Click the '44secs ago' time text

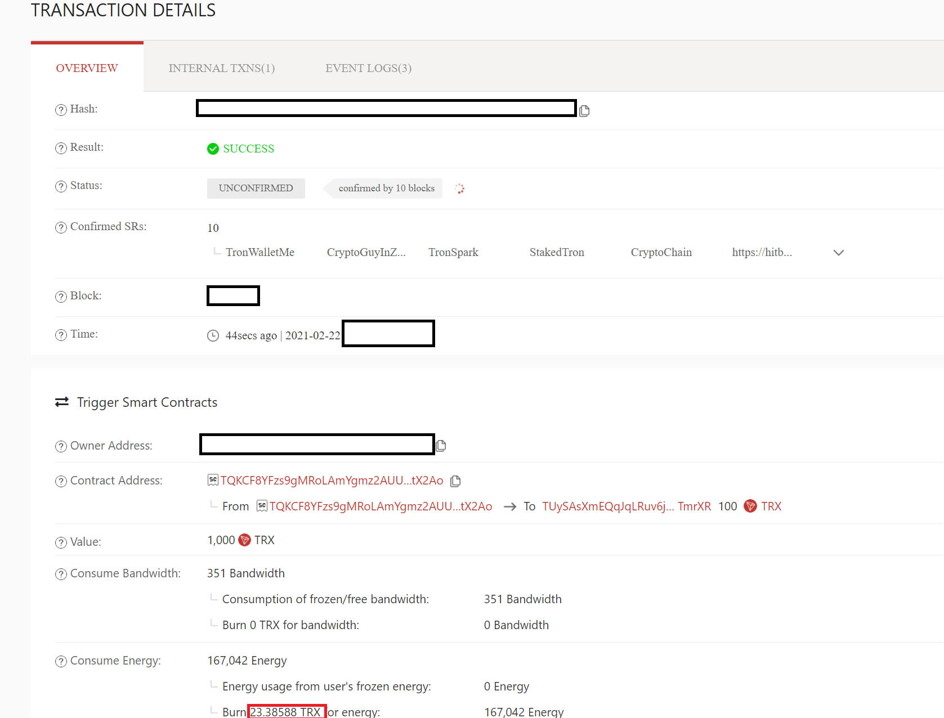tap(251, 336)
